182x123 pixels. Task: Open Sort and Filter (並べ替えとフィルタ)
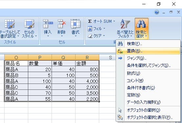[125, 29]
